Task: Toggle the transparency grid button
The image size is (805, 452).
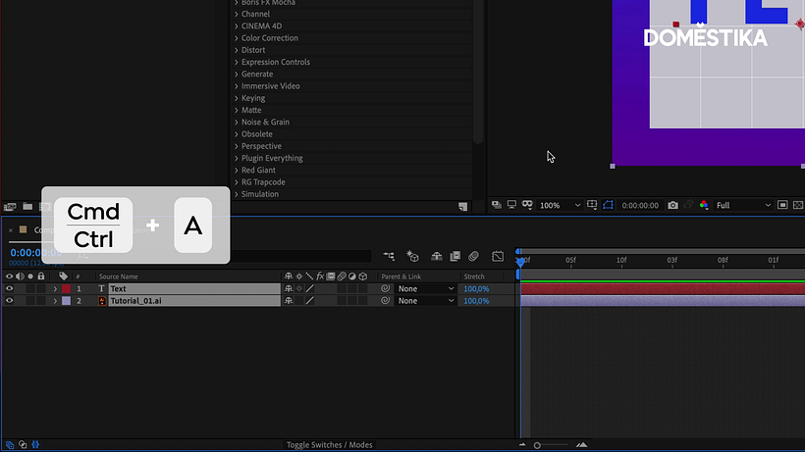Action: point(798,205)
